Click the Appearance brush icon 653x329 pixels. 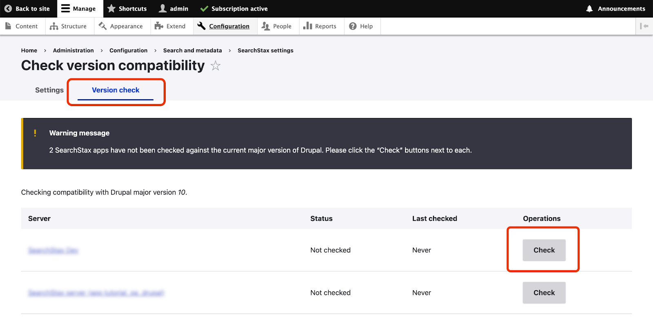(x=102, y=26)
